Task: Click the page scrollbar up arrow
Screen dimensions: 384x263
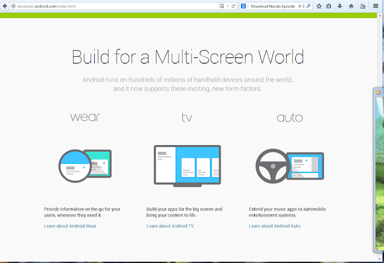Action: click(380, 15)
